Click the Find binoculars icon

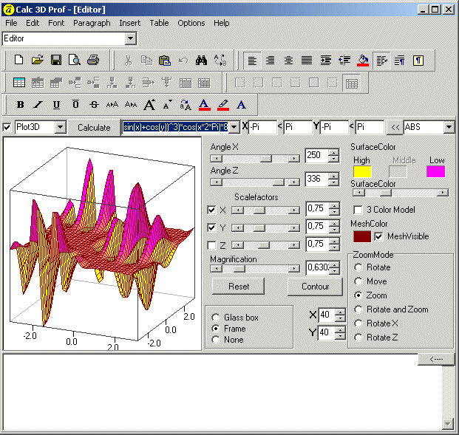(x=201, y=60)
